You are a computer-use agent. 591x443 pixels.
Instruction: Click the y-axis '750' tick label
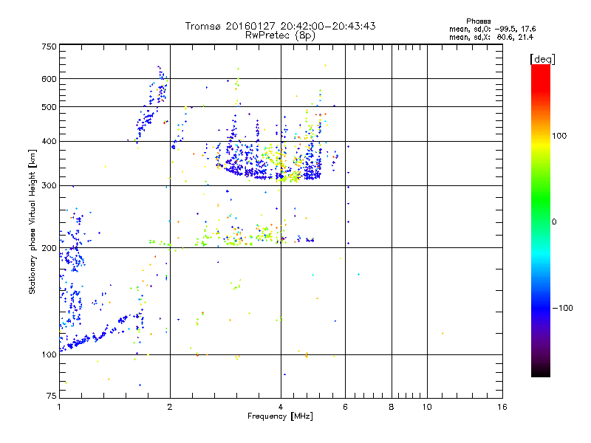click(49, 47)
